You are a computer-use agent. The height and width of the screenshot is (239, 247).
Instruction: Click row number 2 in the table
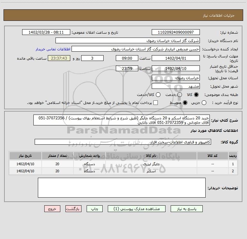click(233, 171)
